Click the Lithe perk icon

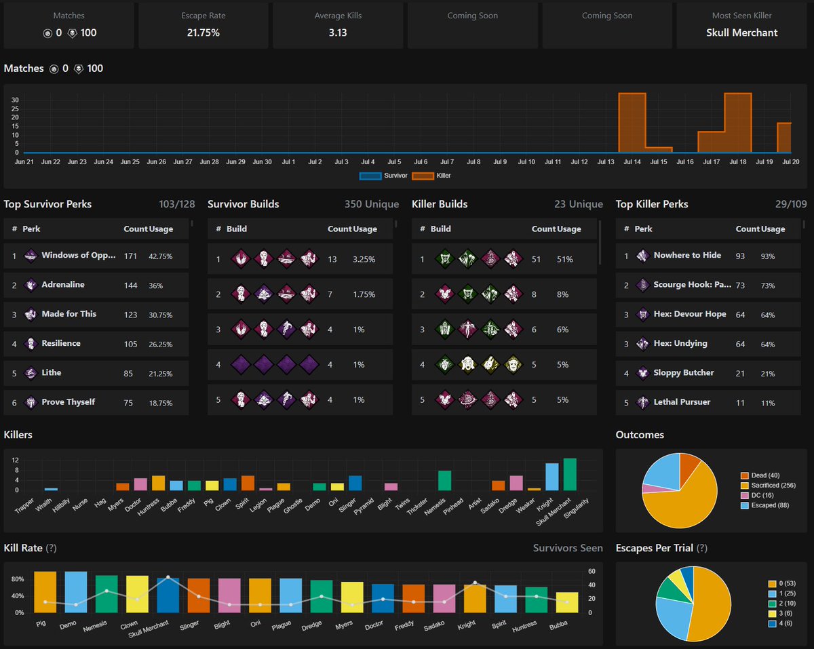click(x=31, y=373)
